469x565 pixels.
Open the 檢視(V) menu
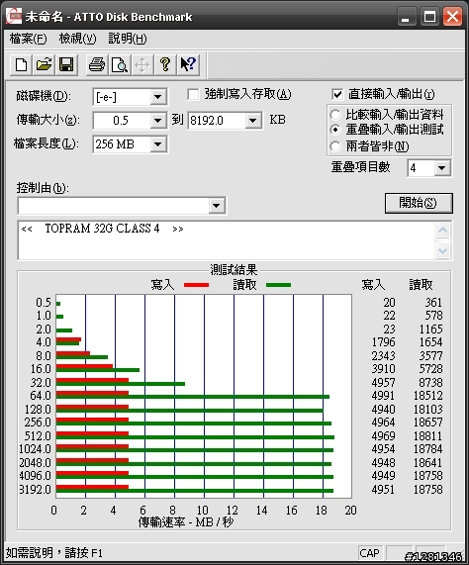(x=77, y=39)
